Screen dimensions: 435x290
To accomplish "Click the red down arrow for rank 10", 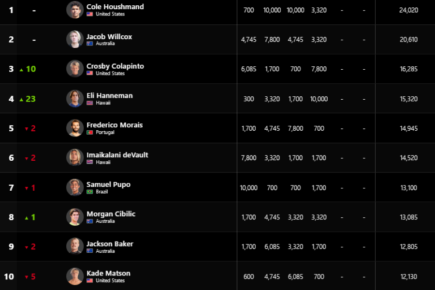I will [27, 277].
